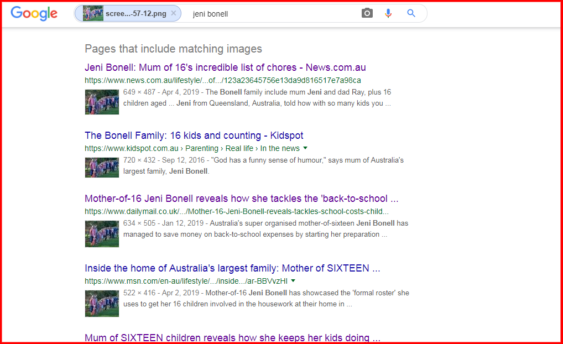Click the msn.com/en-au green URL text
Viewport: 563px width, 344px height.
pos(186,281)
